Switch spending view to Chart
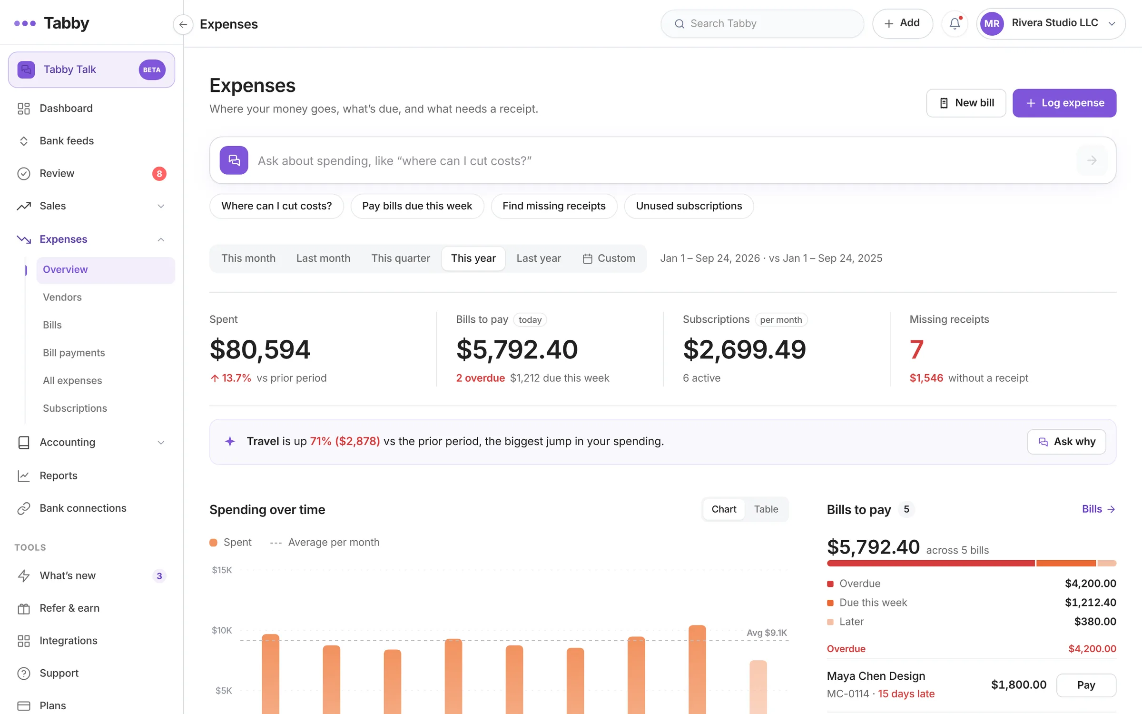 click(724, 509)
